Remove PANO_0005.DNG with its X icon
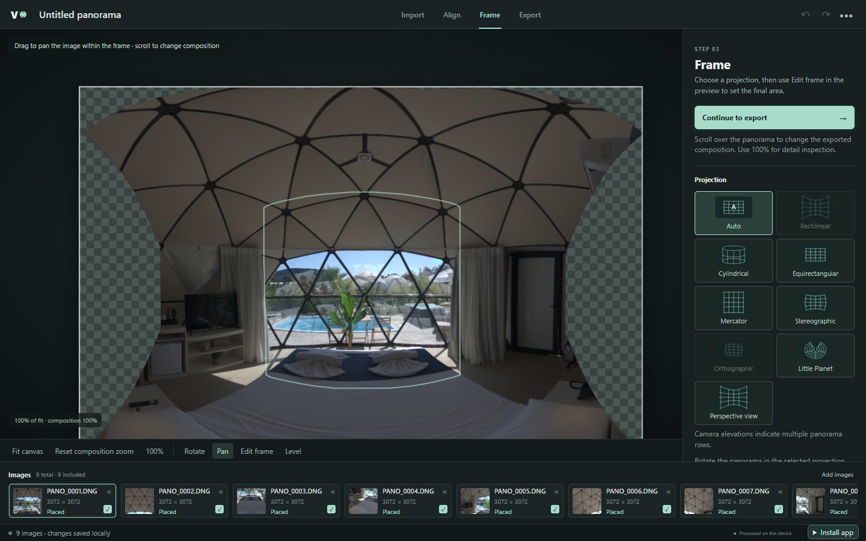Viewport: 866px width, 541px height. pyautogui.click(x=556, y=492)
